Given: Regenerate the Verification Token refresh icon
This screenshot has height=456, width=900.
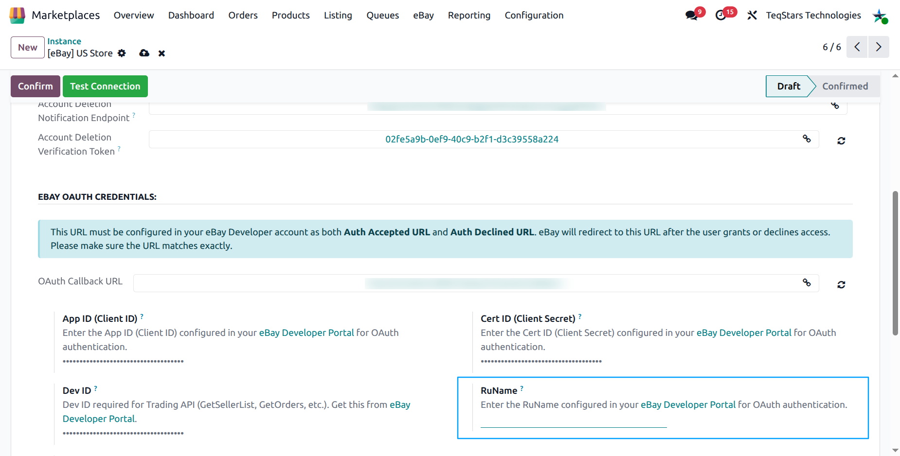Looking at the screenshot, I should click(841, 140).
